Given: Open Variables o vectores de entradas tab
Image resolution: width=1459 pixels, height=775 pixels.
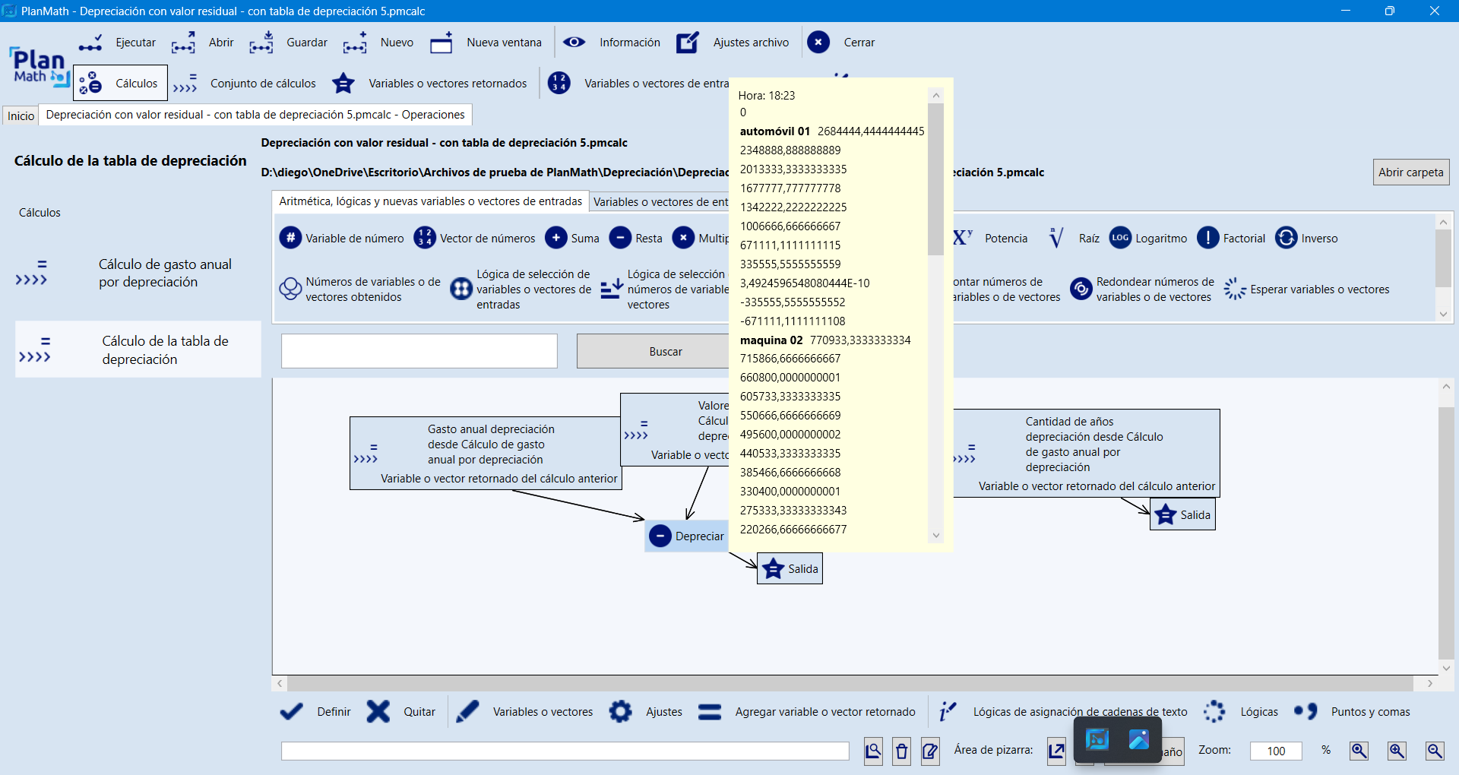Looking at the screenshot, I should pyautogui.click(x=660, y=201).
